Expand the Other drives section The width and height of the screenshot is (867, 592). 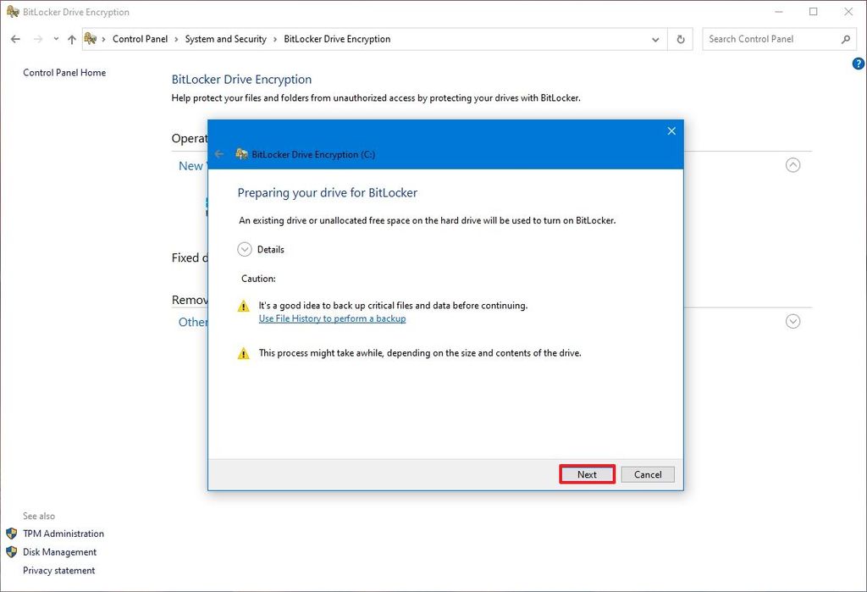click(x=793, y=321)
